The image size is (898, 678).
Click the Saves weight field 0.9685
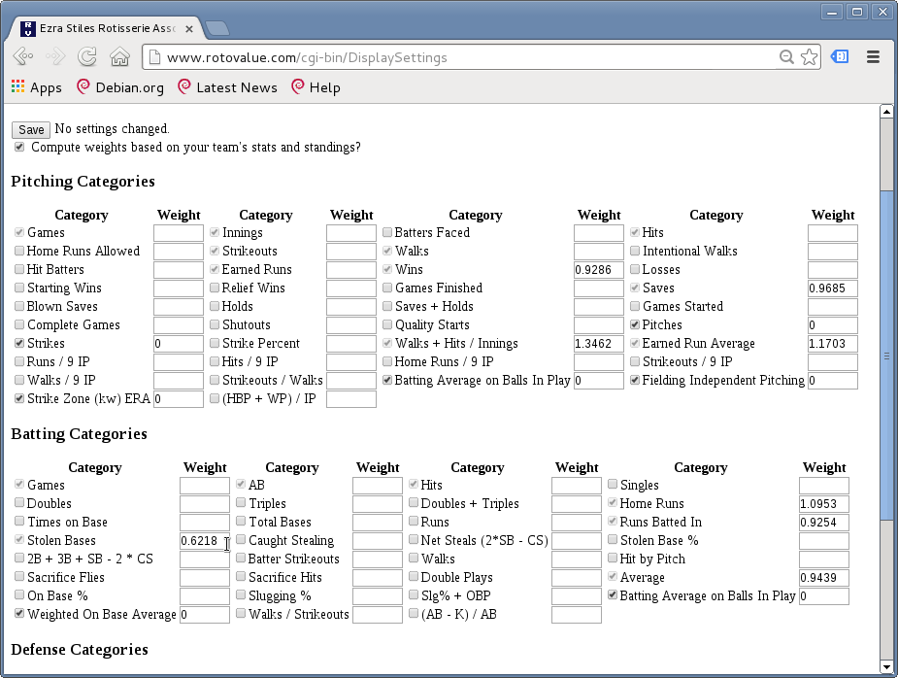833,288
